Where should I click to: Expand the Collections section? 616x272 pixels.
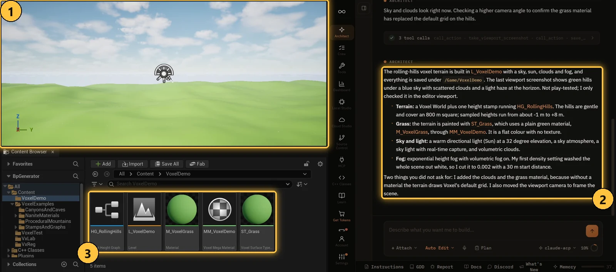pyautogui.click(x=8, y=264)
